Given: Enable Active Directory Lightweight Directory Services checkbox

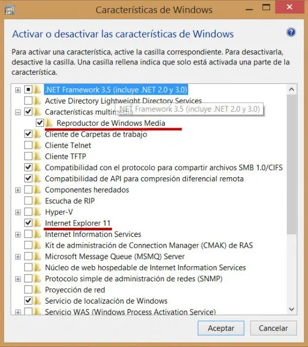Looking at the screenshot, I should [x=28, y=101].
